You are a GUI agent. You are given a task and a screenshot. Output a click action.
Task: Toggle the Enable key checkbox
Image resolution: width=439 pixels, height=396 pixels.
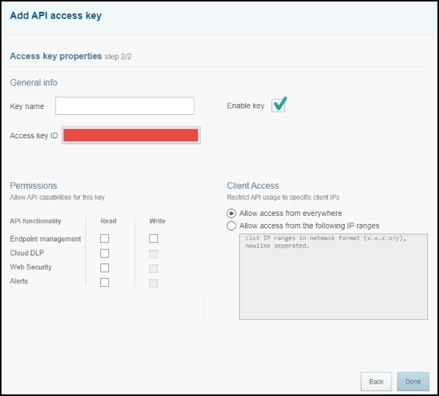click(278, 105)
